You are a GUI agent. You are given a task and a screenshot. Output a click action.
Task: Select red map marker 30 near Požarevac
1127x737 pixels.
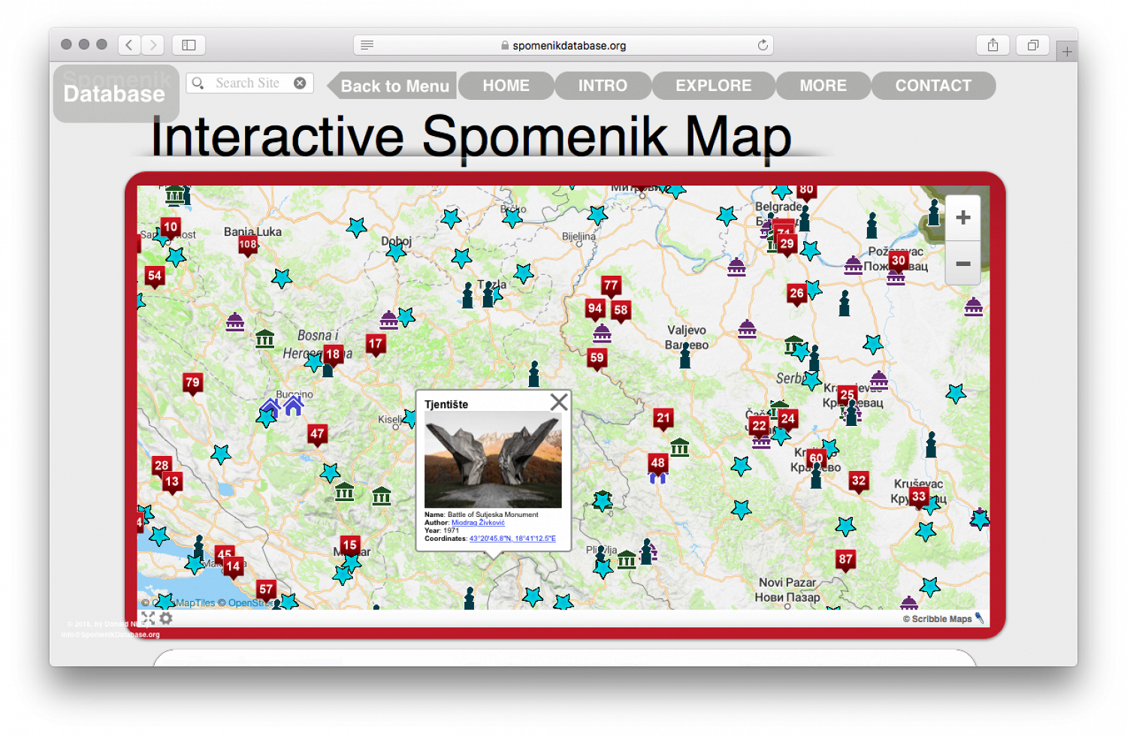click(x=899, y=262)
